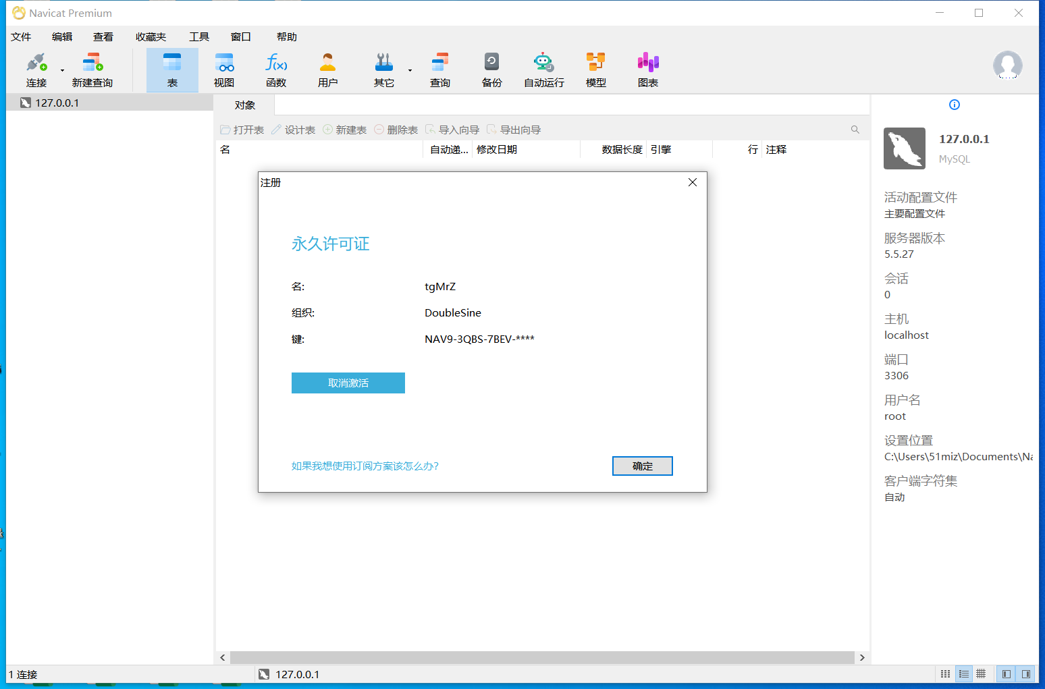Switch to the Objects (对象) tab
Image resolution: width=1045 pixels, height=689 pixels.
tap(245, 105)
